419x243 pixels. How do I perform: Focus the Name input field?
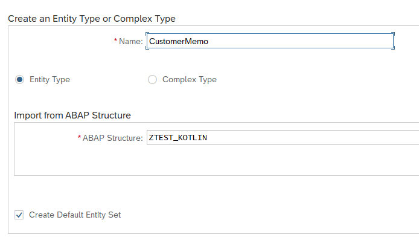[x=270, y=41]
